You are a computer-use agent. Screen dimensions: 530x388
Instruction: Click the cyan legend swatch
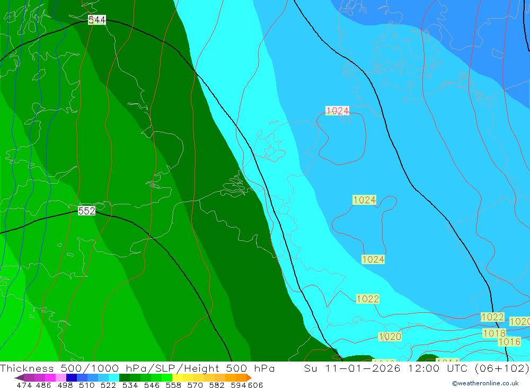[x=114, y=377]
